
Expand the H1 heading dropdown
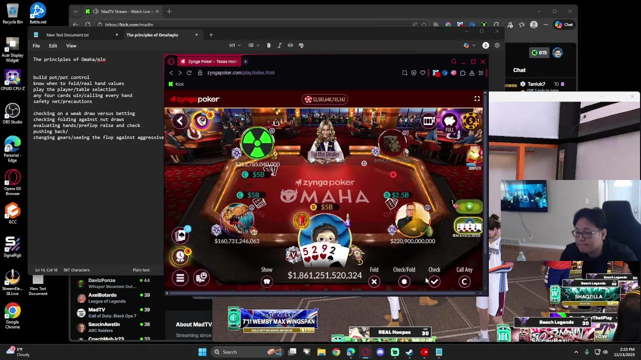(x=235, y=45)
